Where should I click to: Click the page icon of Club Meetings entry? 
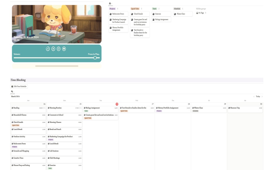pyautogui.click(x=48, y=158)
